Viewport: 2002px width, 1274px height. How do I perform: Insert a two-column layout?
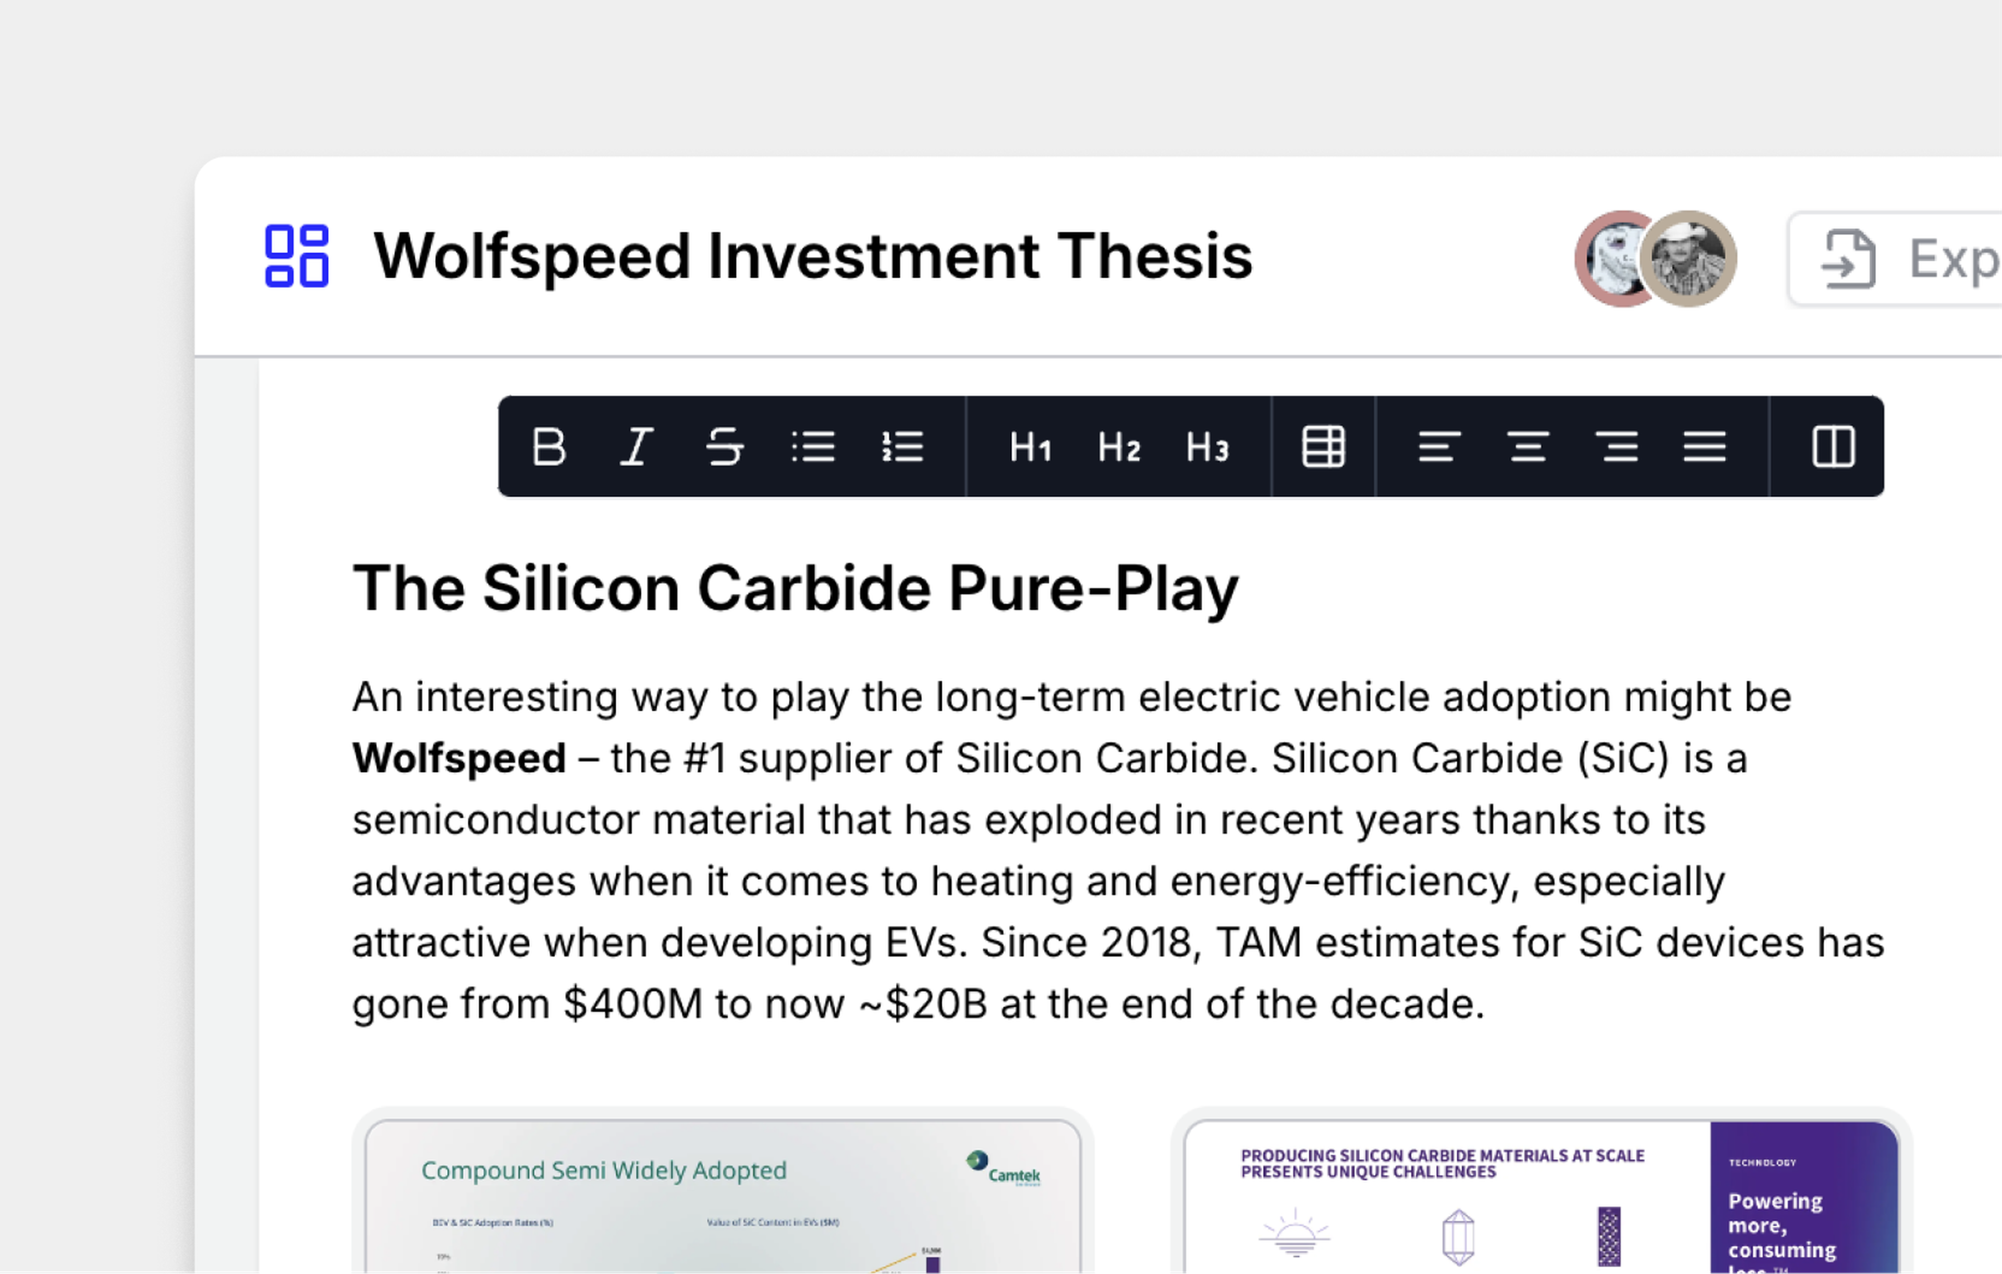1833,447
